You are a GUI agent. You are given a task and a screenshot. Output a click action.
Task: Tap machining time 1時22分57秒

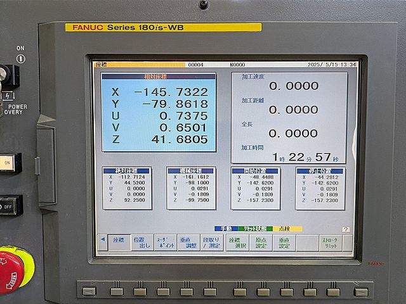(306, 157)
